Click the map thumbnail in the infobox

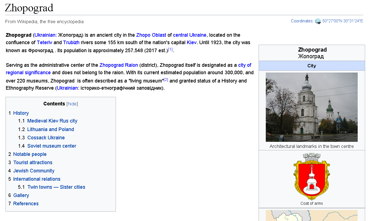[312, 215]
